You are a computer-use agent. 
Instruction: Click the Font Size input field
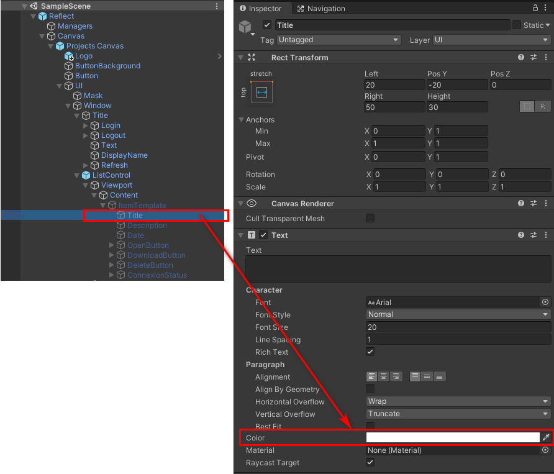click(458, 327)
